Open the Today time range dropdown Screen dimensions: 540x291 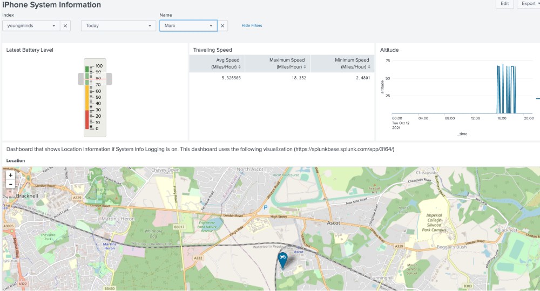(118, 26)
